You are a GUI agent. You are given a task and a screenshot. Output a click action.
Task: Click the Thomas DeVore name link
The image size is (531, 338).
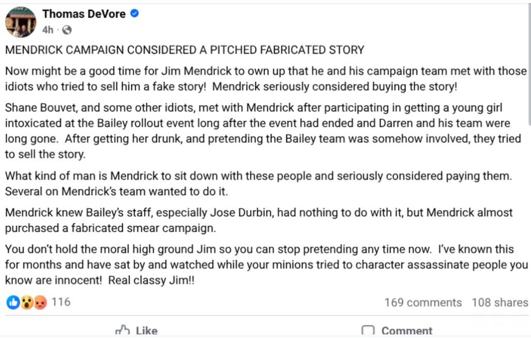coord(84,14)
